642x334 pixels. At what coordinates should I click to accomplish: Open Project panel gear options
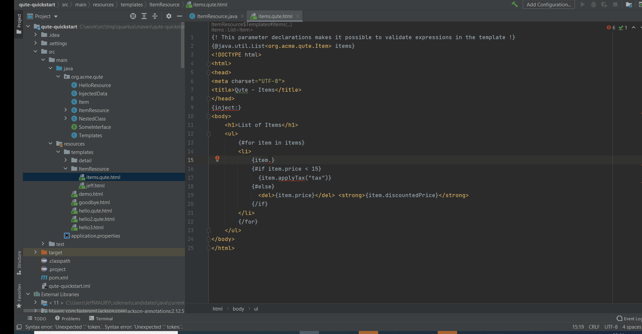point(169,16)
